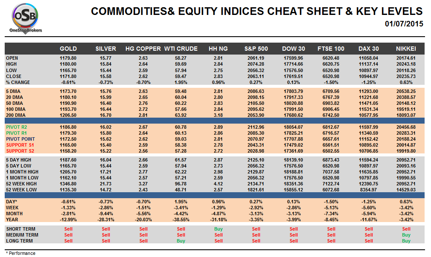Screen dimensions: 431x257
Task: Select the Gold open price 1179.80
Action: 68,58
